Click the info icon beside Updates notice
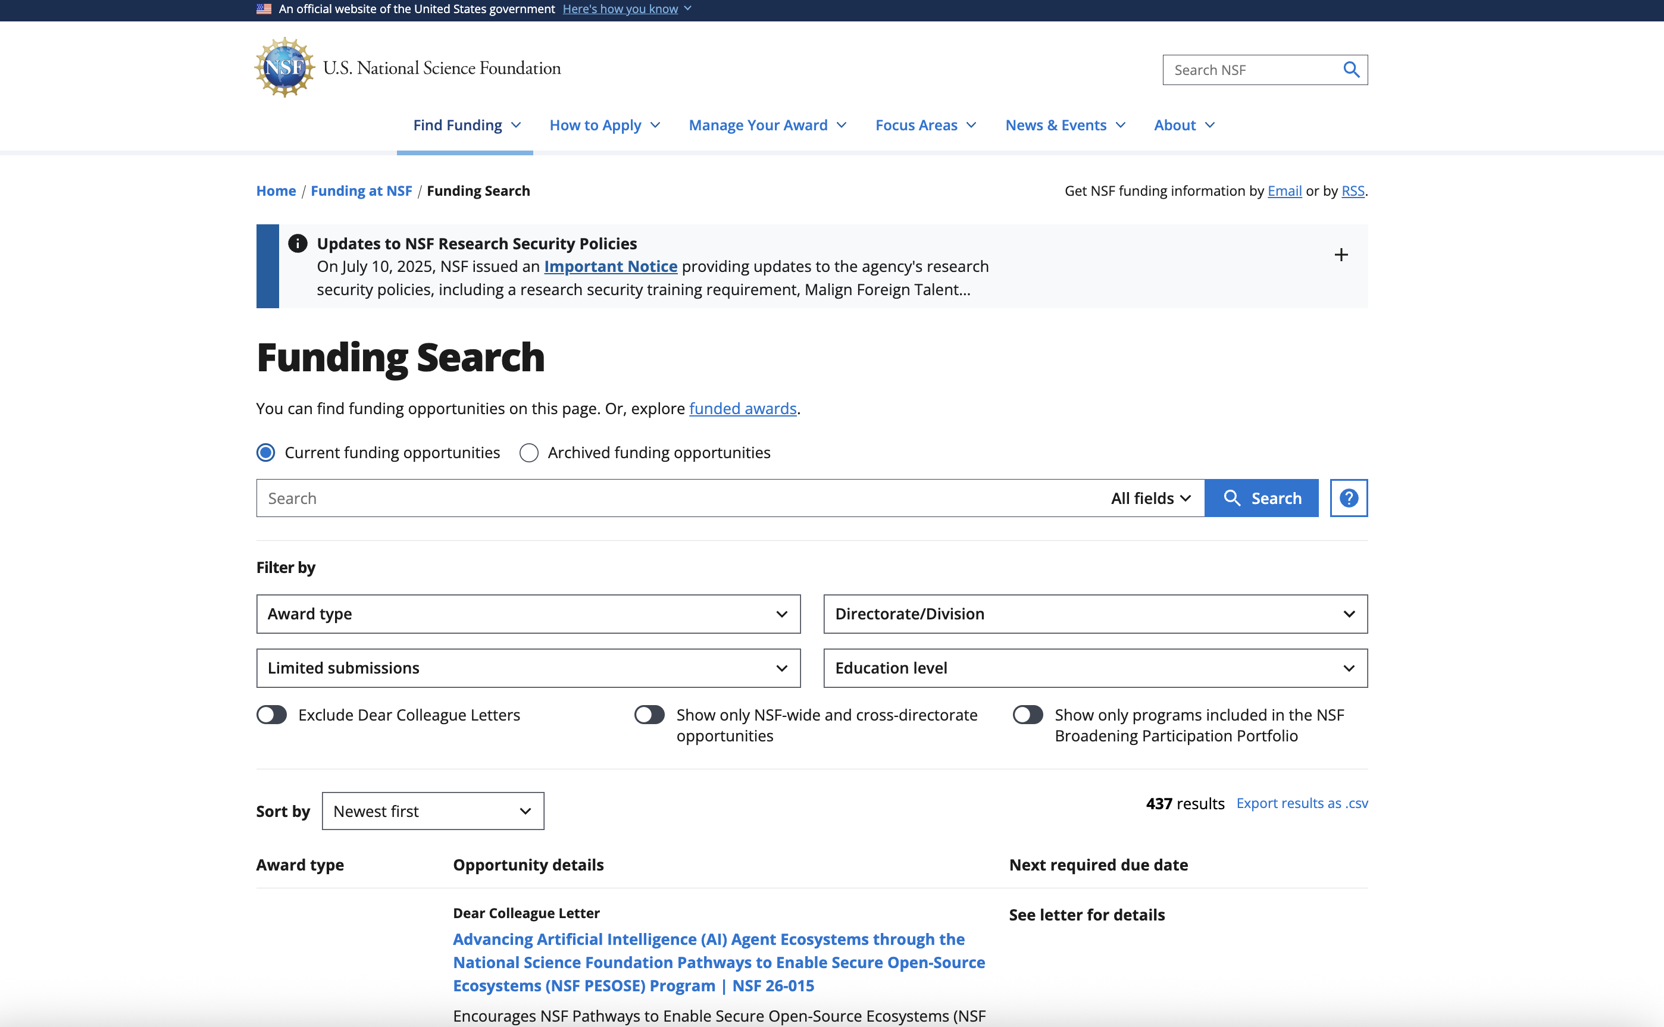This screenshot has height=1027, width=1664. (298, 243)
